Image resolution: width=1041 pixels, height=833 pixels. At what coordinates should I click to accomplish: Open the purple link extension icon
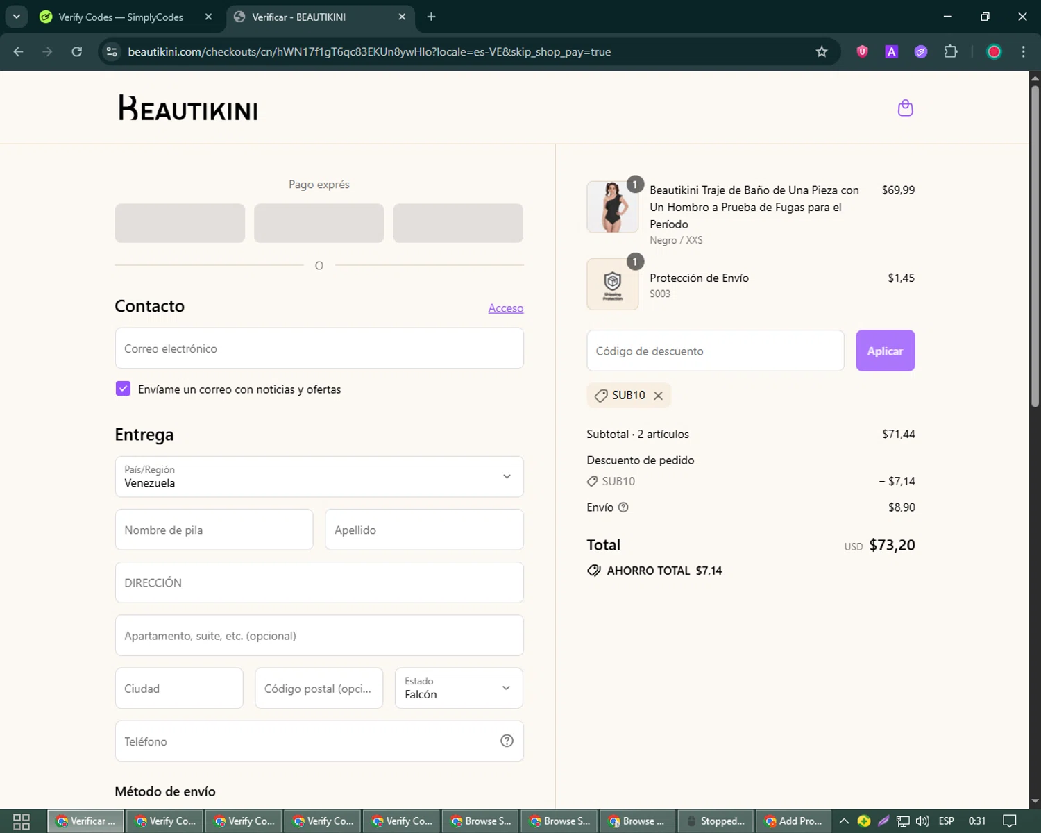tap(921, 52)
